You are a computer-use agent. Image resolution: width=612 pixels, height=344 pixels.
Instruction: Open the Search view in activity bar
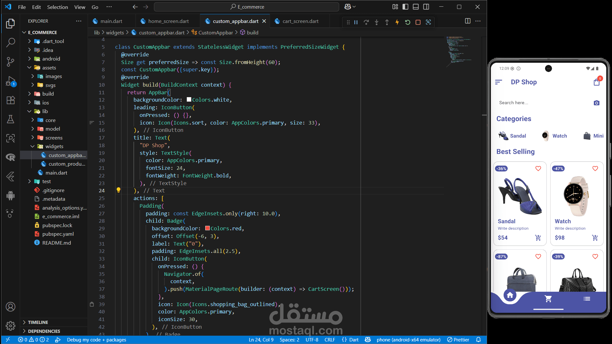click(11, 42)
